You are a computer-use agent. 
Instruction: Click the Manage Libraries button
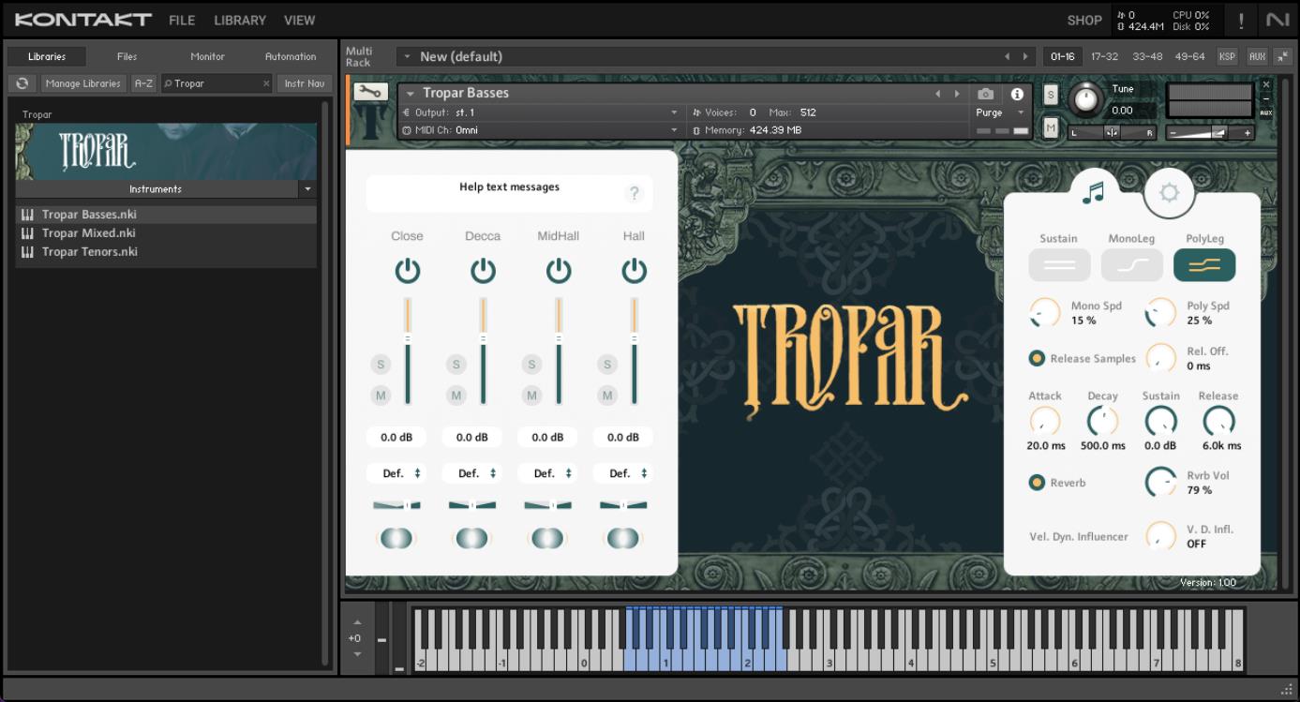[82, 83]
